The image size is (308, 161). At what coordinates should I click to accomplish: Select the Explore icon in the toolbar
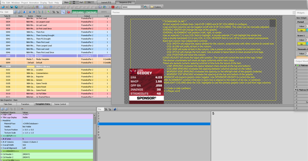[156, 7]
